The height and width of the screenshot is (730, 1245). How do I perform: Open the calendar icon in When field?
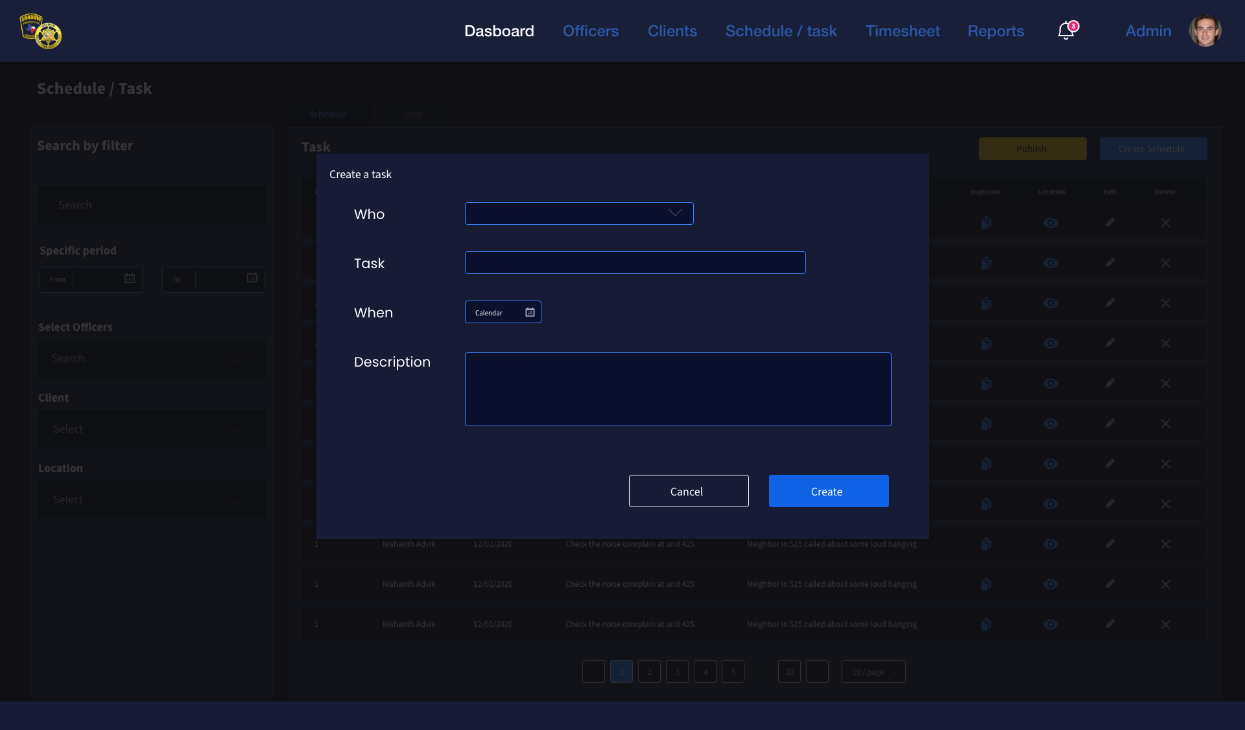(x=530, y=312)
